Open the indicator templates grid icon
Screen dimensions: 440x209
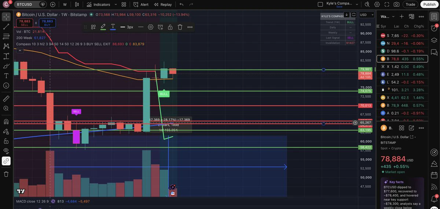(x=124, y=4)
